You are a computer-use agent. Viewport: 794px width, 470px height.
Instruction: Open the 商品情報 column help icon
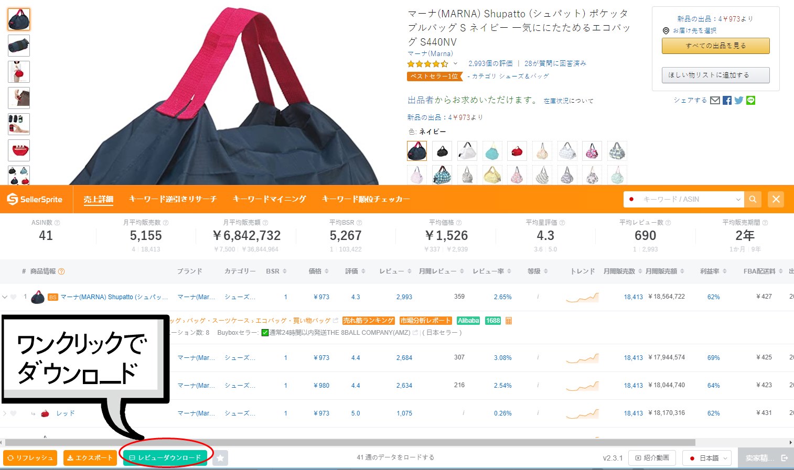[x=61, y=271]
